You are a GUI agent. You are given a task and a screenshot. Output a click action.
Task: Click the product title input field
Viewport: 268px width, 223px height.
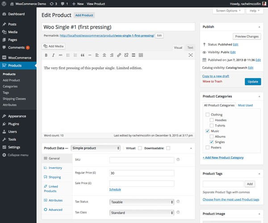click(118, 27)
